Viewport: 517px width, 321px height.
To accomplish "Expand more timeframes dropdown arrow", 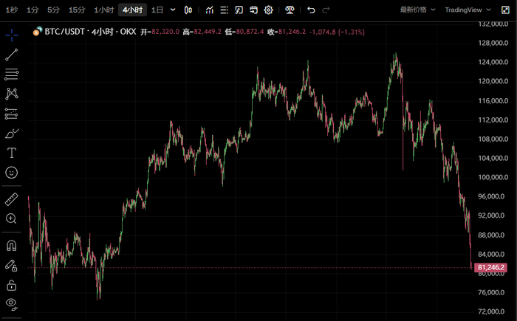I will (173, 10).
